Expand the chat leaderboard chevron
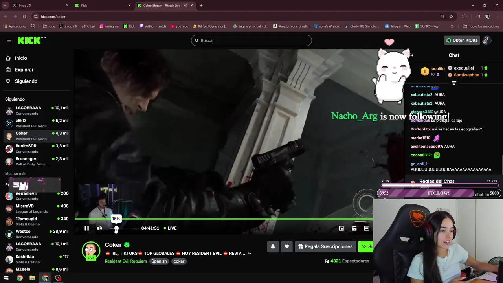Screen dimensions: 503x283 pyautogui.click(x=454, y=83)
